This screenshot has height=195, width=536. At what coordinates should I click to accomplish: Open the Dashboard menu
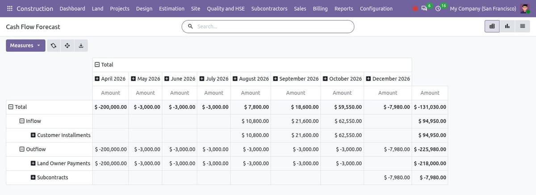[72, 8]
